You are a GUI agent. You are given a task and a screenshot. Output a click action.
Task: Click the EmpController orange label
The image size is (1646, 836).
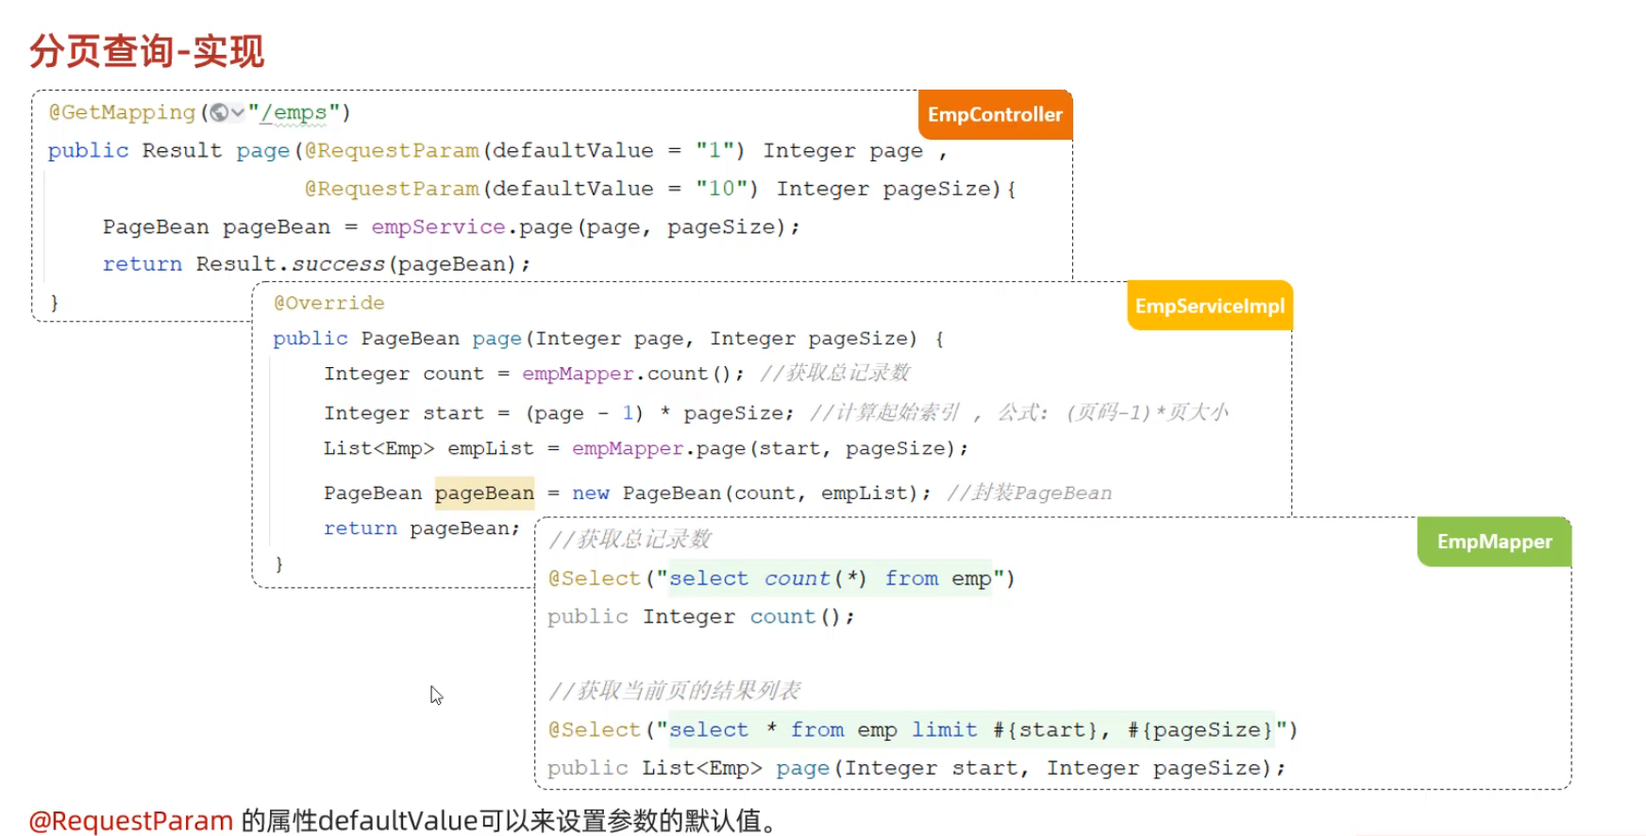coord(995,115)
